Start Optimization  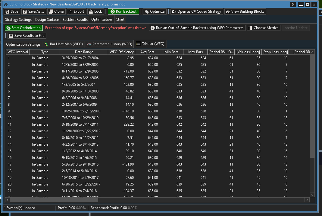point(23,28)
